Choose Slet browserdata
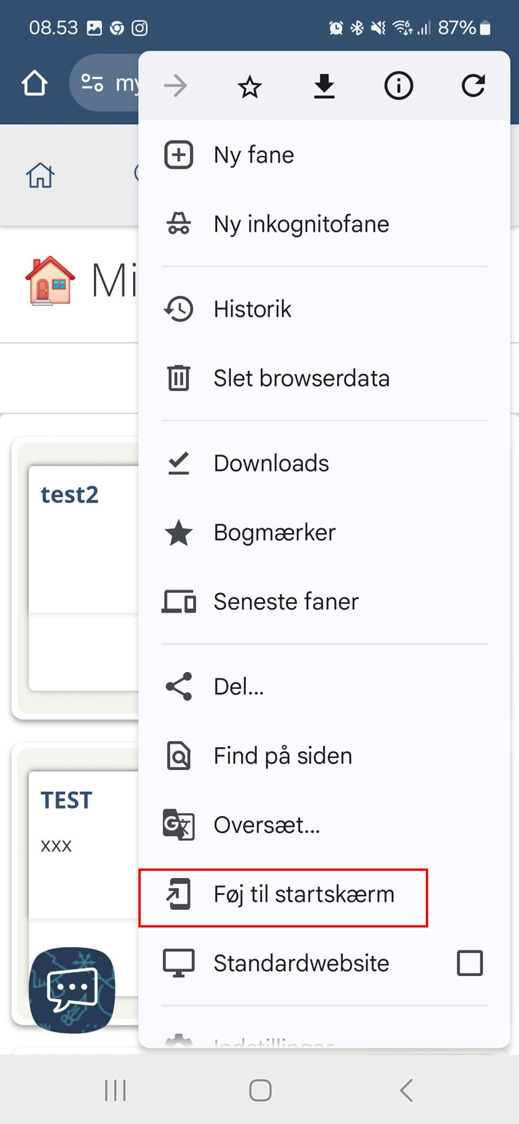This screenshot has height=1124, width=519. tap(324, 378)
